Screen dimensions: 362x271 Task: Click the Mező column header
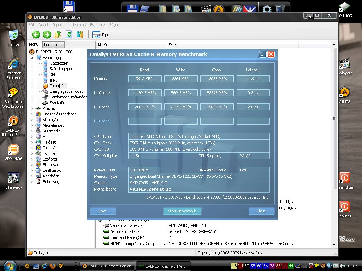(x=131, y=45)
